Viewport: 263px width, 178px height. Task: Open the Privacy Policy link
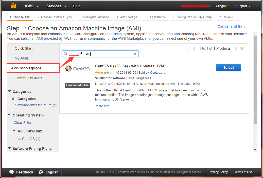pyautogui.click(x=218, y=172)
